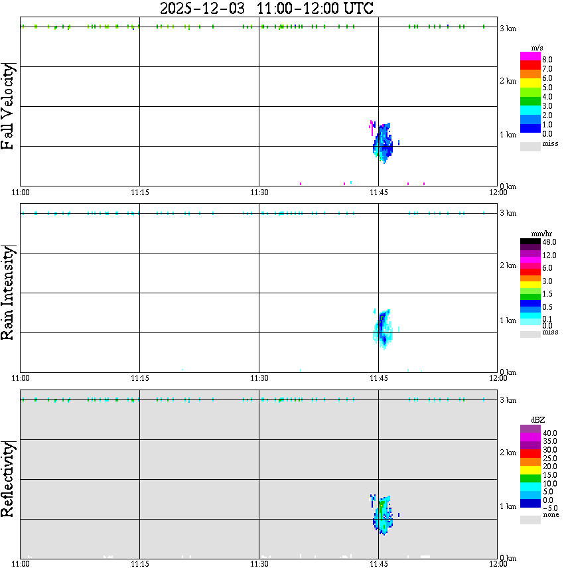Click the '11:15' tick under the Reflectivity panel
Viewport: 564px width, 576px height.
pyautogui.click(x=140, y=564)
